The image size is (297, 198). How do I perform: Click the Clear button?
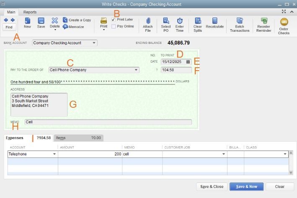(280, 187)
